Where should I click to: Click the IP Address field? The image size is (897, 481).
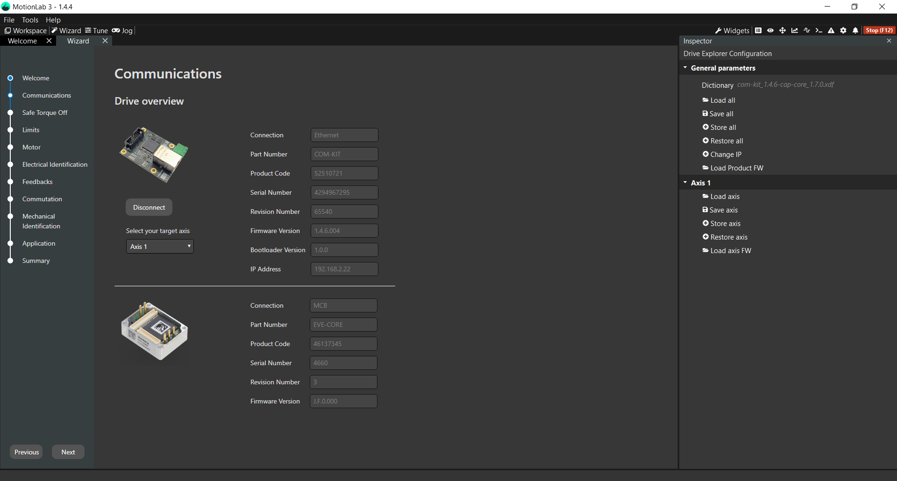click(x=344, y=269)
